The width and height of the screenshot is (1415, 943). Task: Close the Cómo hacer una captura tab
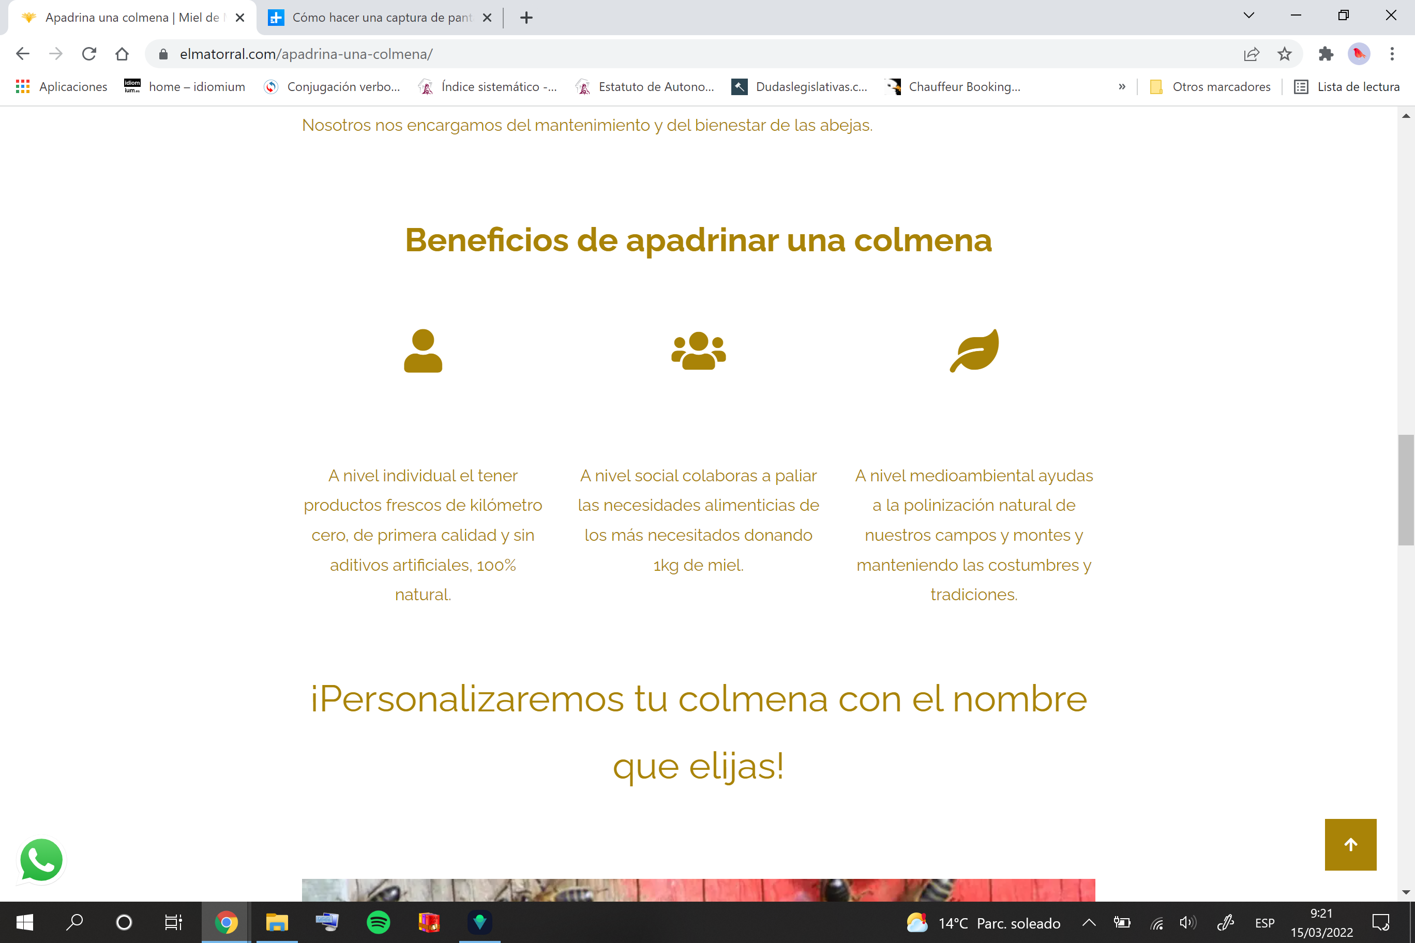[x=487, y=18]
